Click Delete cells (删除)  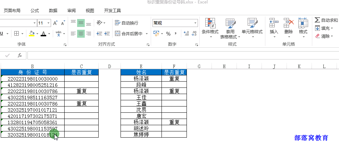click(288, 28)
